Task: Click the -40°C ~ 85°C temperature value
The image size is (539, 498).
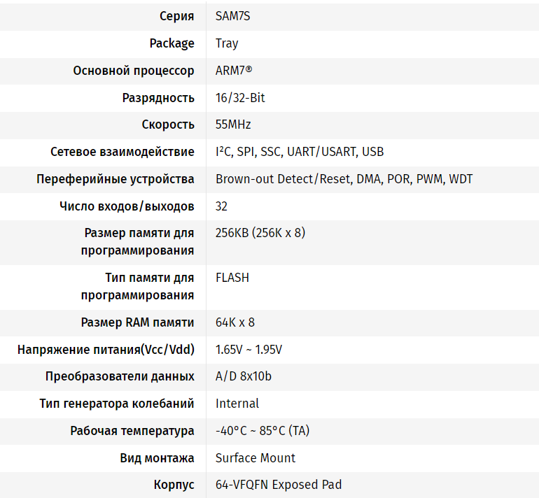Action: [x=262, y=431]
